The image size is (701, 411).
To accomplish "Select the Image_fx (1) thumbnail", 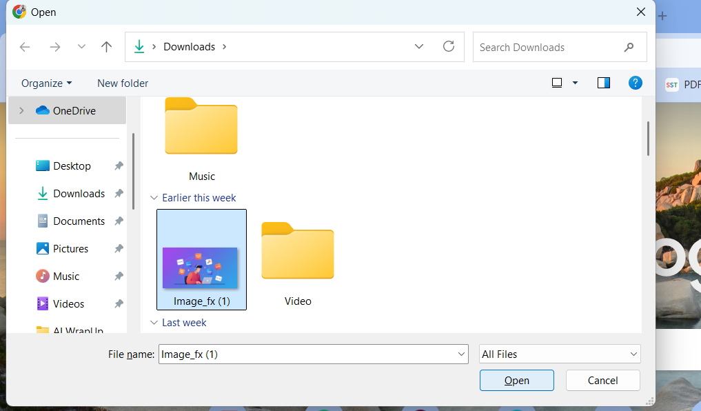I will [x=201, y=259].
